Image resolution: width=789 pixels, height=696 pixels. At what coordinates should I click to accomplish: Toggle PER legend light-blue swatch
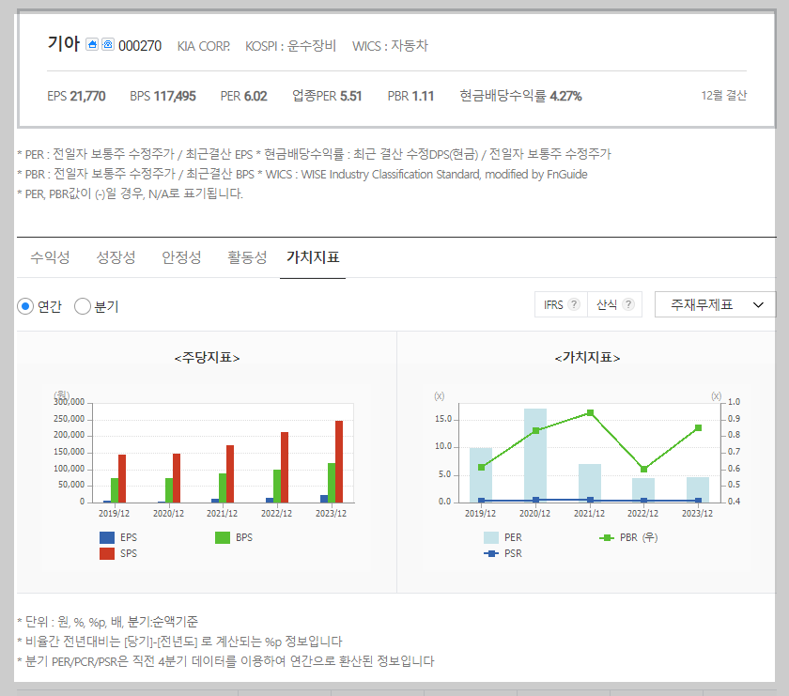[491, 537]
